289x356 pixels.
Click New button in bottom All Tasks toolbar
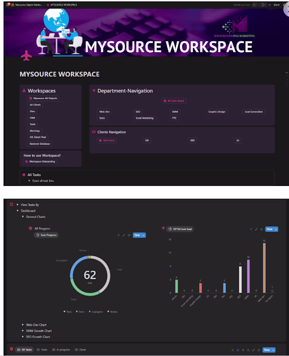point(267,350)
